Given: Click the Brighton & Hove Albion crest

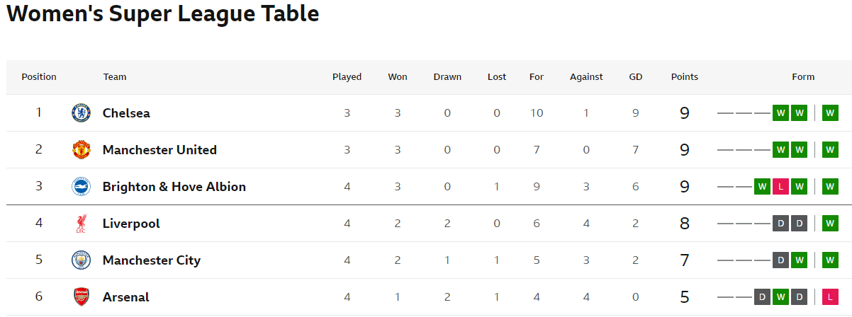Looking at the screenshot, I should click(82, 187).
